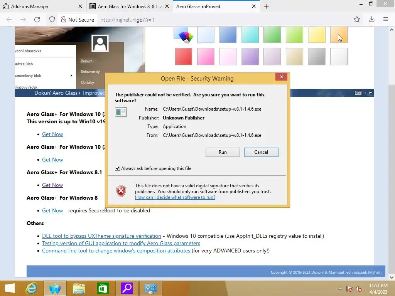This screenshot has height=296, width=395.
Task: Launch Internet Explorer from taskbar
Action: coord(31,288)
